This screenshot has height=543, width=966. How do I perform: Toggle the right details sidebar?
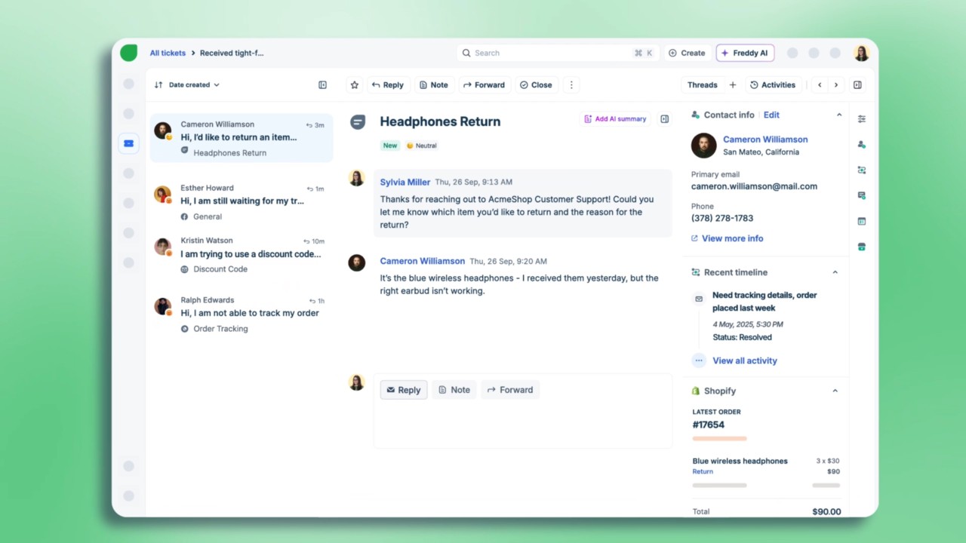coord(857,85)
